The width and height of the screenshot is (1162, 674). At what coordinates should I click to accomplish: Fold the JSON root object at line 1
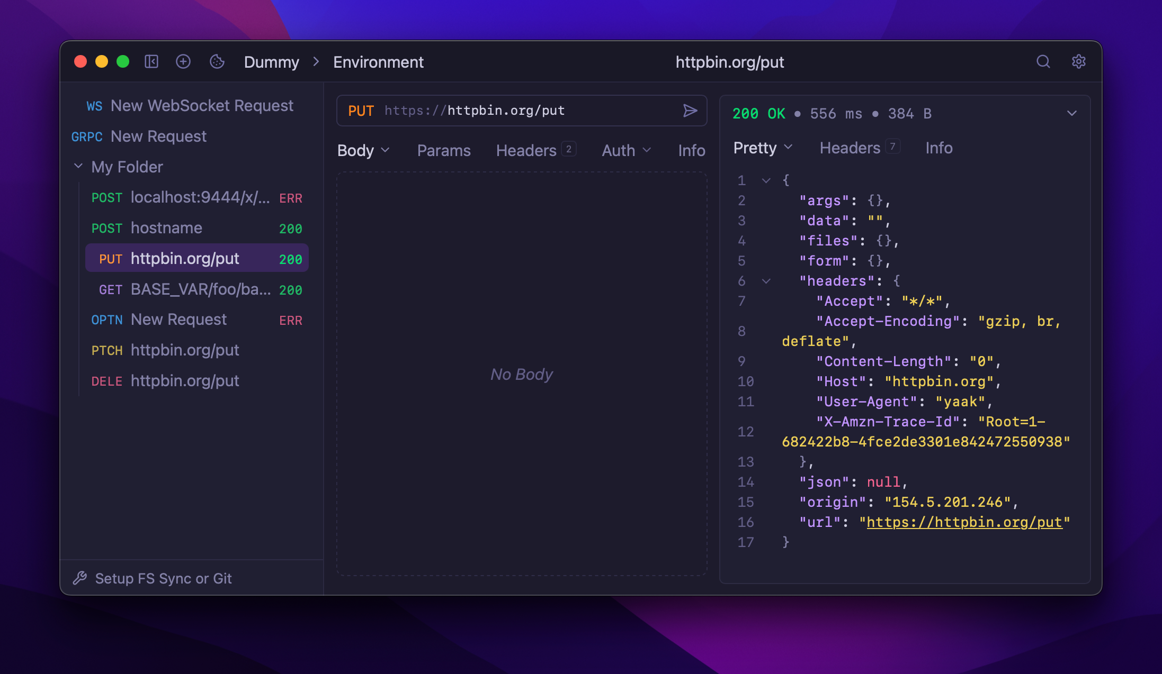[x=766, y=180]
